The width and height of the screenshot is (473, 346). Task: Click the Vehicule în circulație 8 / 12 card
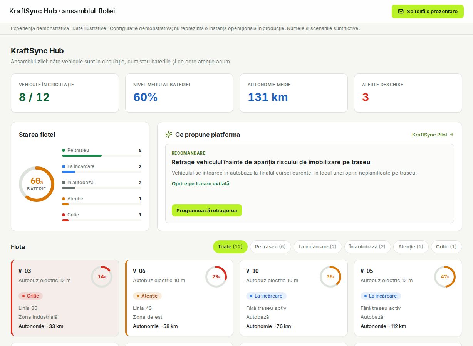[x=65, y=93]
